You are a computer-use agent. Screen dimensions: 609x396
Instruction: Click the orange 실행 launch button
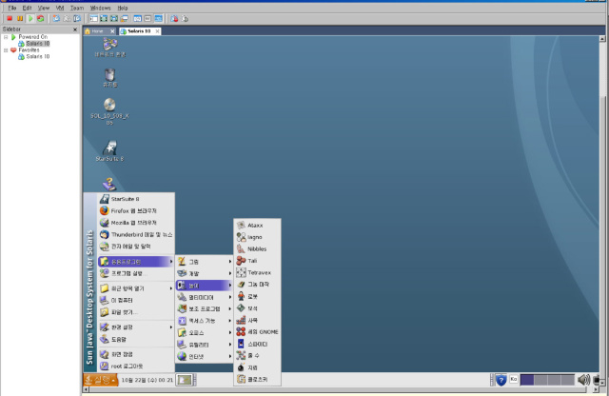click(101, 380)
